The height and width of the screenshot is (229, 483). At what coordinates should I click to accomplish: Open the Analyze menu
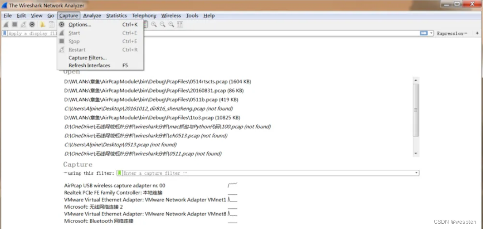tap(92, 15)
